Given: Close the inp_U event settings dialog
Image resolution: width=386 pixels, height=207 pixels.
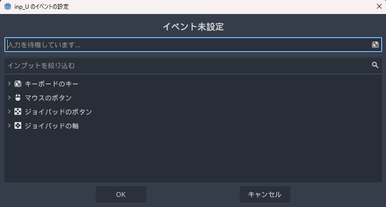Looking at the screenshot, I should tap(379, 6).
